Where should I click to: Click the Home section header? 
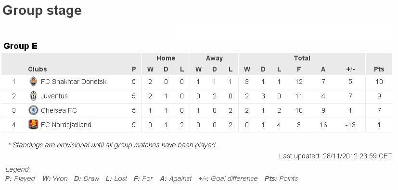pyautogui.click(x=166, y=58)
